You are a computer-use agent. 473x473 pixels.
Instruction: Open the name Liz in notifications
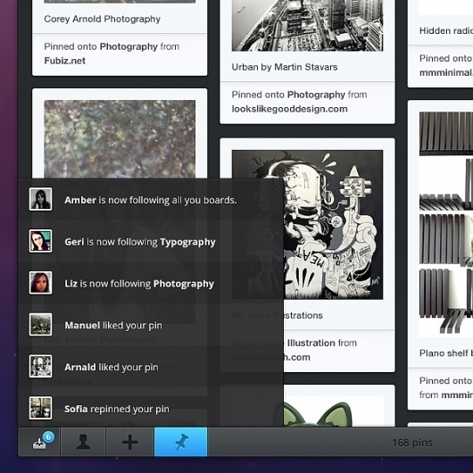click(71, 284)
